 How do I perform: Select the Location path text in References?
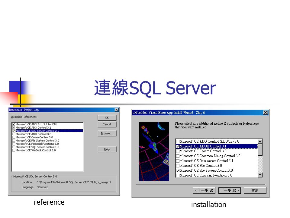pos(74,182)
